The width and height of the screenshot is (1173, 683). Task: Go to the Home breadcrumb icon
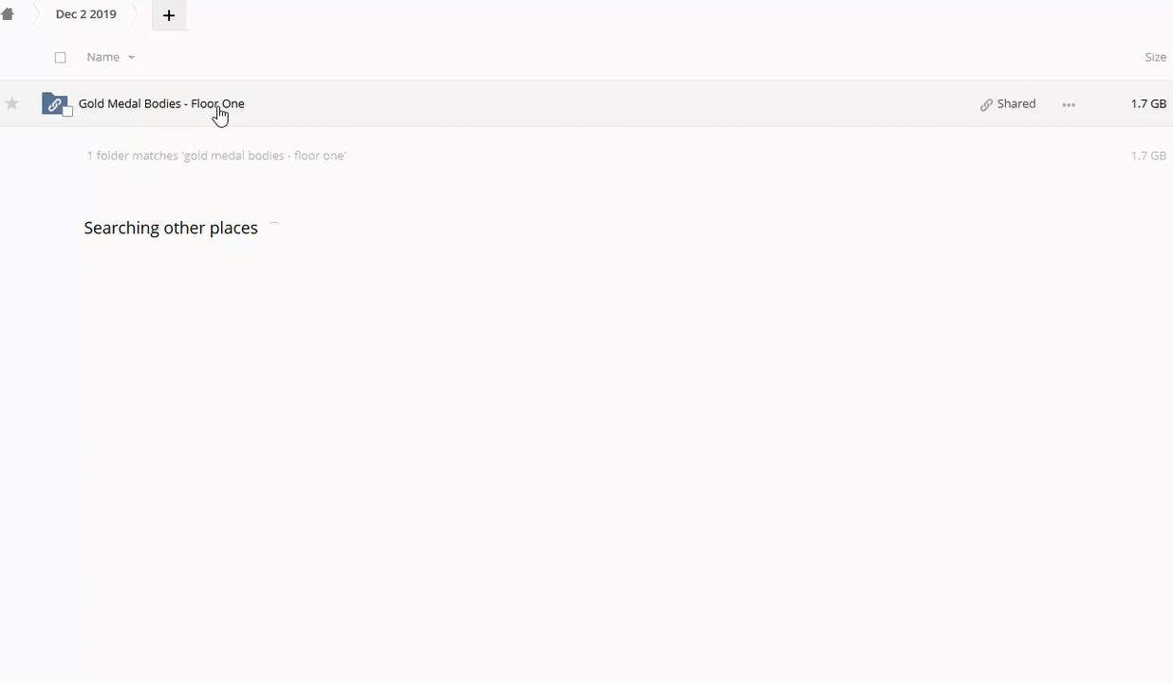8,14
